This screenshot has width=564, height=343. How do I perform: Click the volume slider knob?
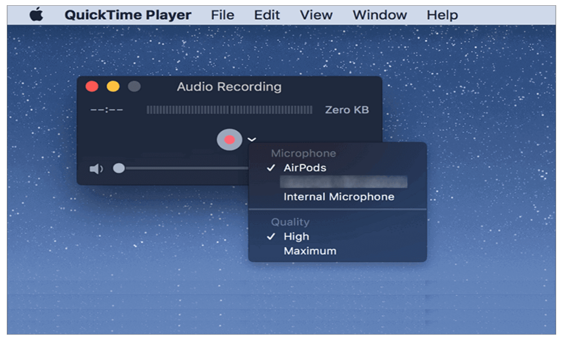(119, 168)
